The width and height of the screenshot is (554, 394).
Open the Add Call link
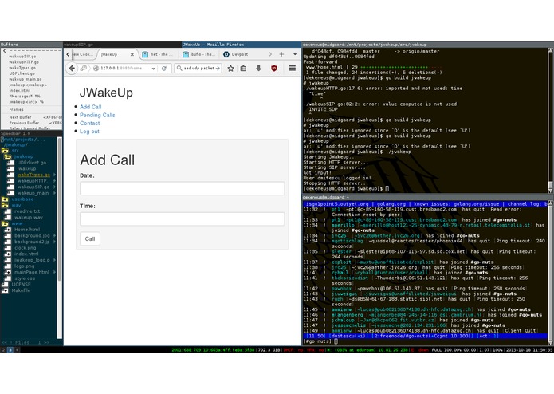[90, 107]
